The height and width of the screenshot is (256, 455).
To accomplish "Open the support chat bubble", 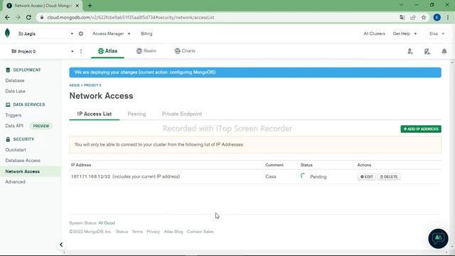I will (x=438, y=239).
